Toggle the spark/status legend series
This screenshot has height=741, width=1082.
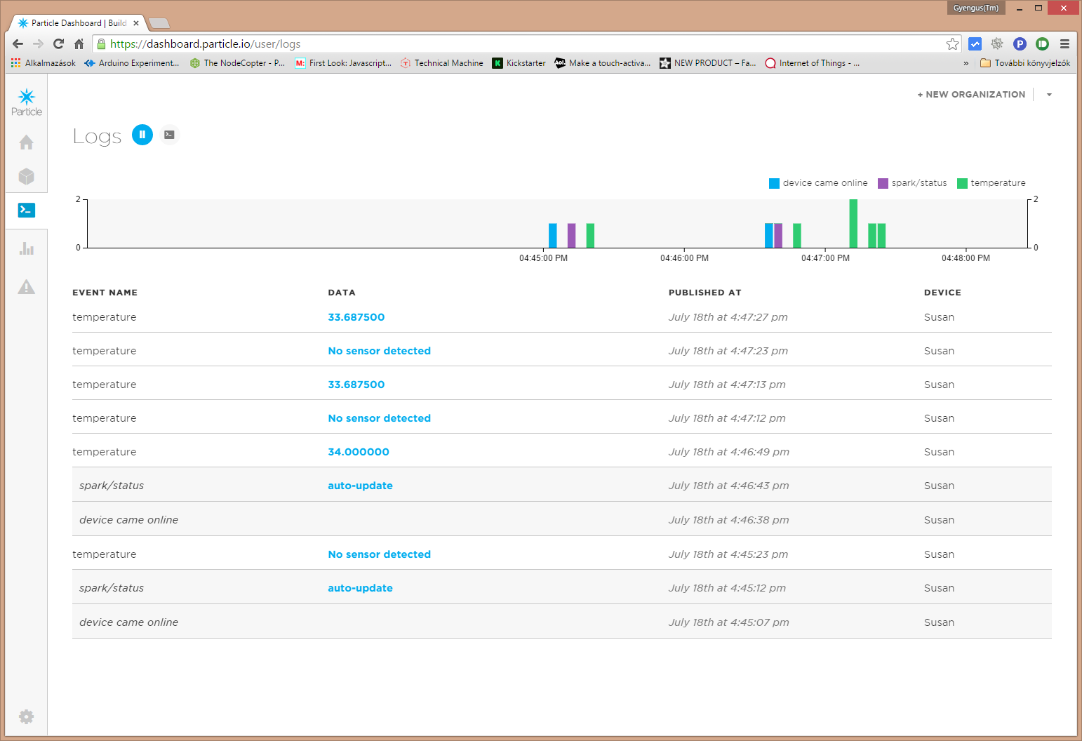coord(912,183)
